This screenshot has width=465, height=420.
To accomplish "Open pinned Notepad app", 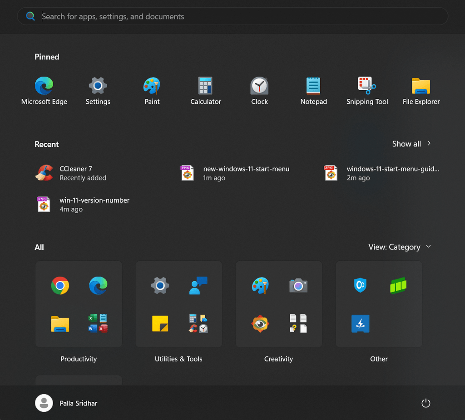I will click(x=313, y=91).
